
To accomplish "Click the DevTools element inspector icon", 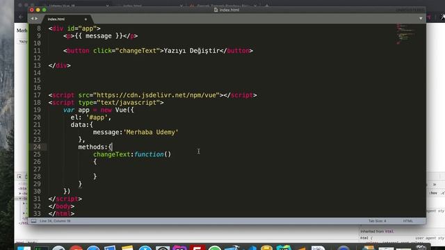I will tap(19, 176).
